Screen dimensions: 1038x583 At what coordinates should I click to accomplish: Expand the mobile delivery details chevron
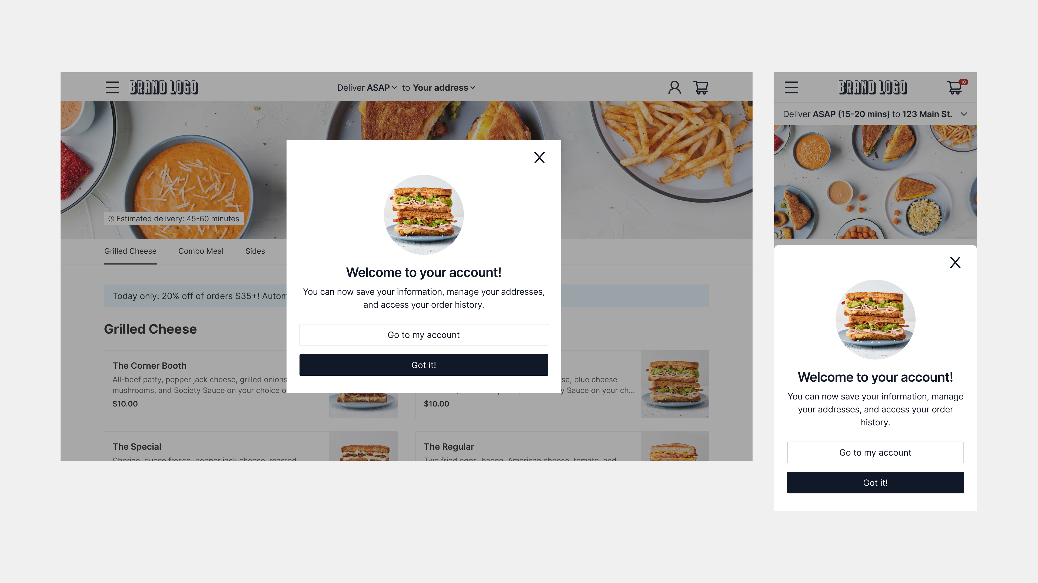tap(964, 114)
